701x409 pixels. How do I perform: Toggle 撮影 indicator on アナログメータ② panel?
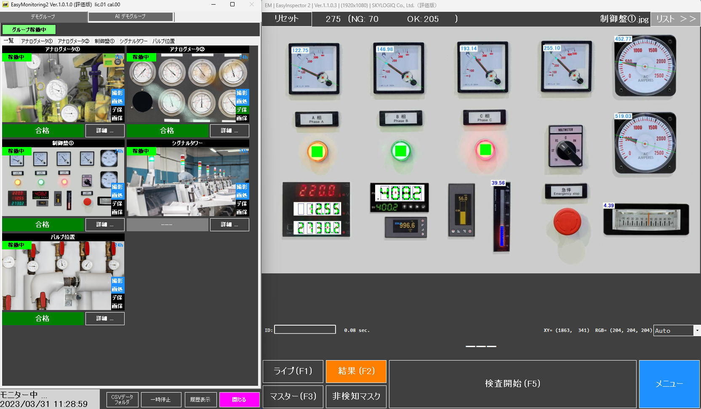tap(242, 93)
